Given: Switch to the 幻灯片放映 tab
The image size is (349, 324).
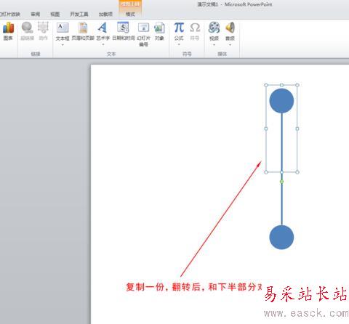Looking at the screenshot, I should point(10,15).
